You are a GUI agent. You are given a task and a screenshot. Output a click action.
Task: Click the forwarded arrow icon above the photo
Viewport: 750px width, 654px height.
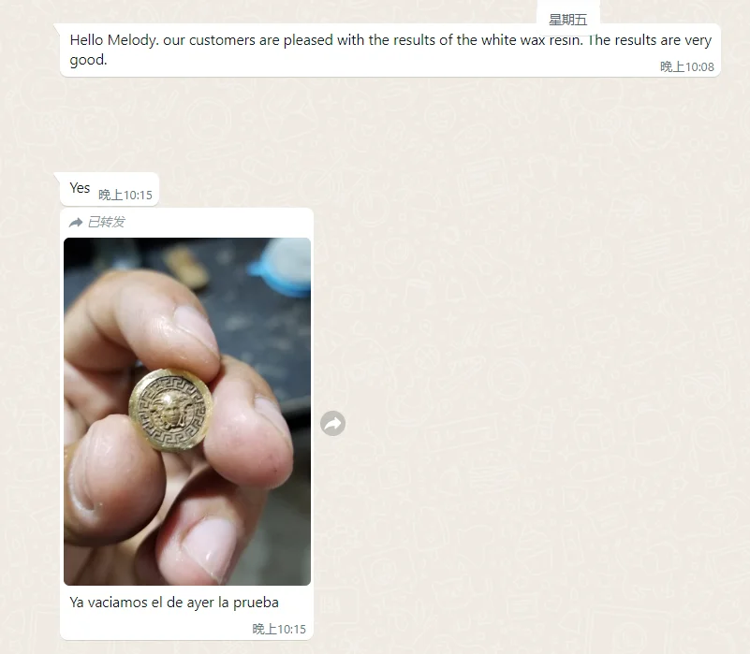(x=76, y=223)
